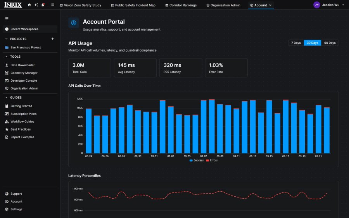The width and height of the screenshot is (349, 218).
Task: Open notifications bell icon
Action: coord(43,5)
